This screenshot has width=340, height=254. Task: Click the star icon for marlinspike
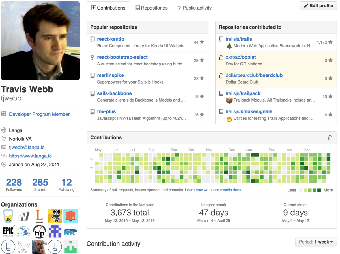(x=202, y=78)
